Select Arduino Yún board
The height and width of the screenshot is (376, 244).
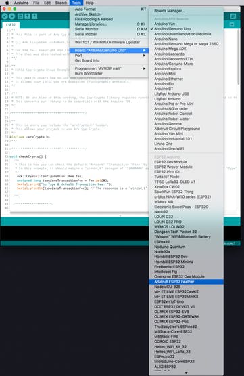[186, 24]
